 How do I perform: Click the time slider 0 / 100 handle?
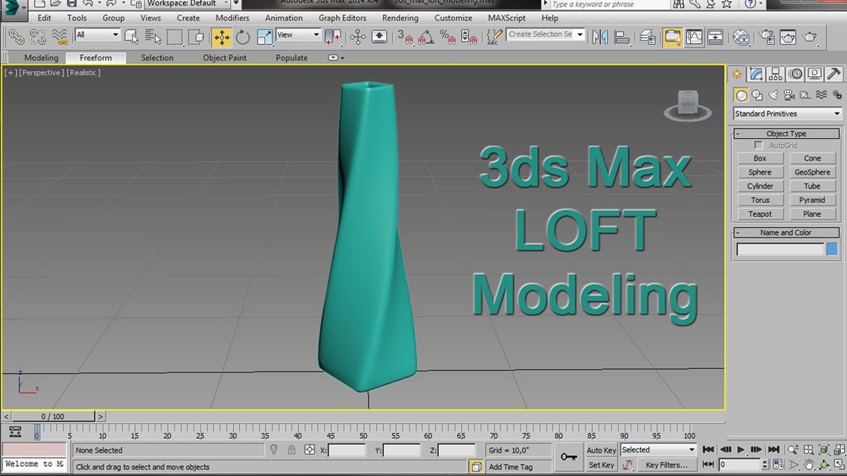tap(53, 416)
